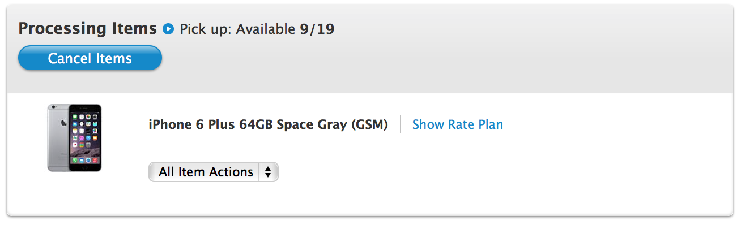Click the 9/19 pickup date
Screen dimensions: 741x225
tap(317, 29)
